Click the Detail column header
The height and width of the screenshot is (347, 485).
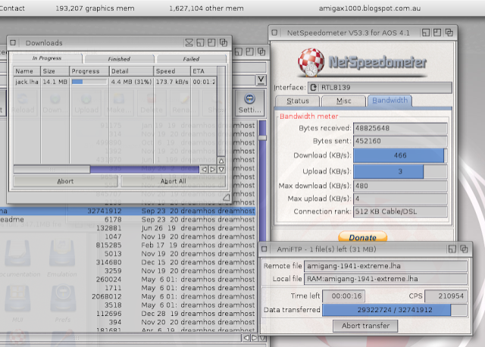(131, 71)
